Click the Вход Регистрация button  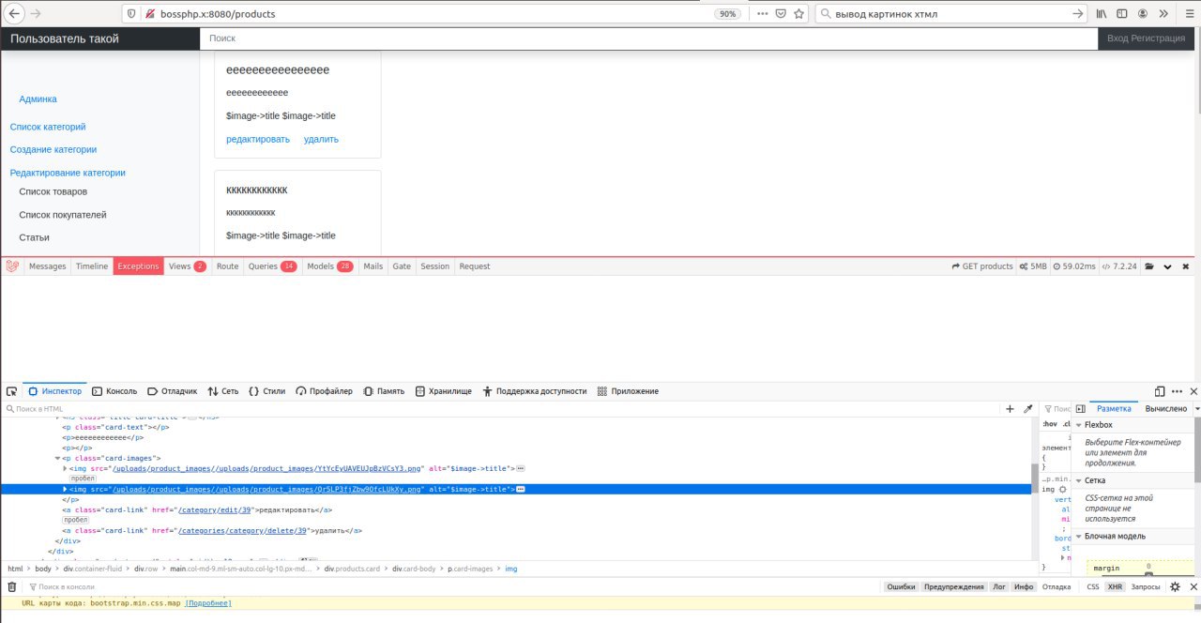pyautogui.click(x=1146, y=38)
